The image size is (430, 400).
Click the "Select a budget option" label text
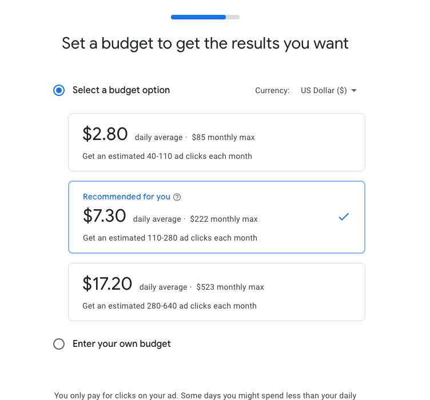coord(121,90)
